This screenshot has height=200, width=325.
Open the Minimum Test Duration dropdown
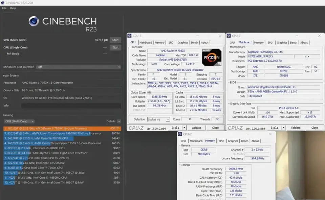[79, 67]
